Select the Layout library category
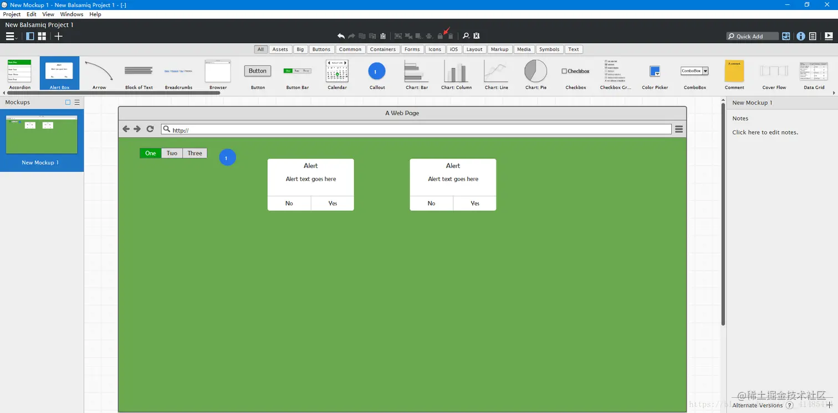 (474, 49)
